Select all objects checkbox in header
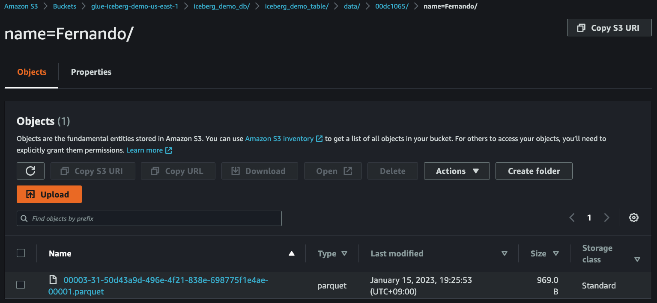 coord(21,253)
